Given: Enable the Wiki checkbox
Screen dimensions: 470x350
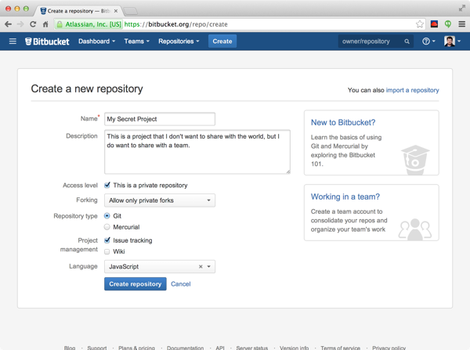Looking at the screenshot, I should tap(107, 252).
